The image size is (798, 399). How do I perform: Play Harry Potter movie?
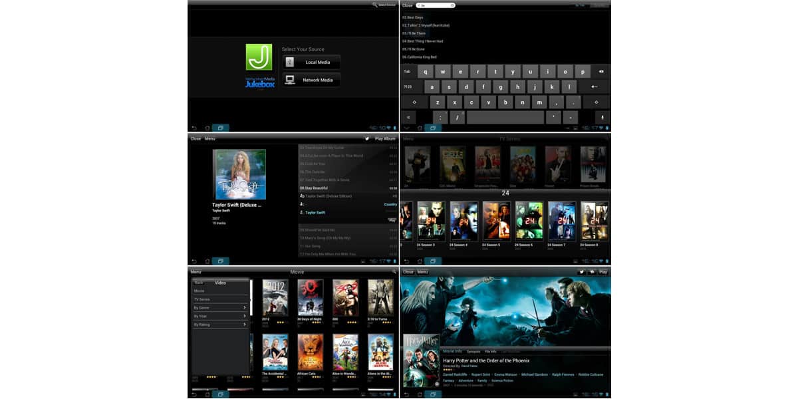pos(603,272)
